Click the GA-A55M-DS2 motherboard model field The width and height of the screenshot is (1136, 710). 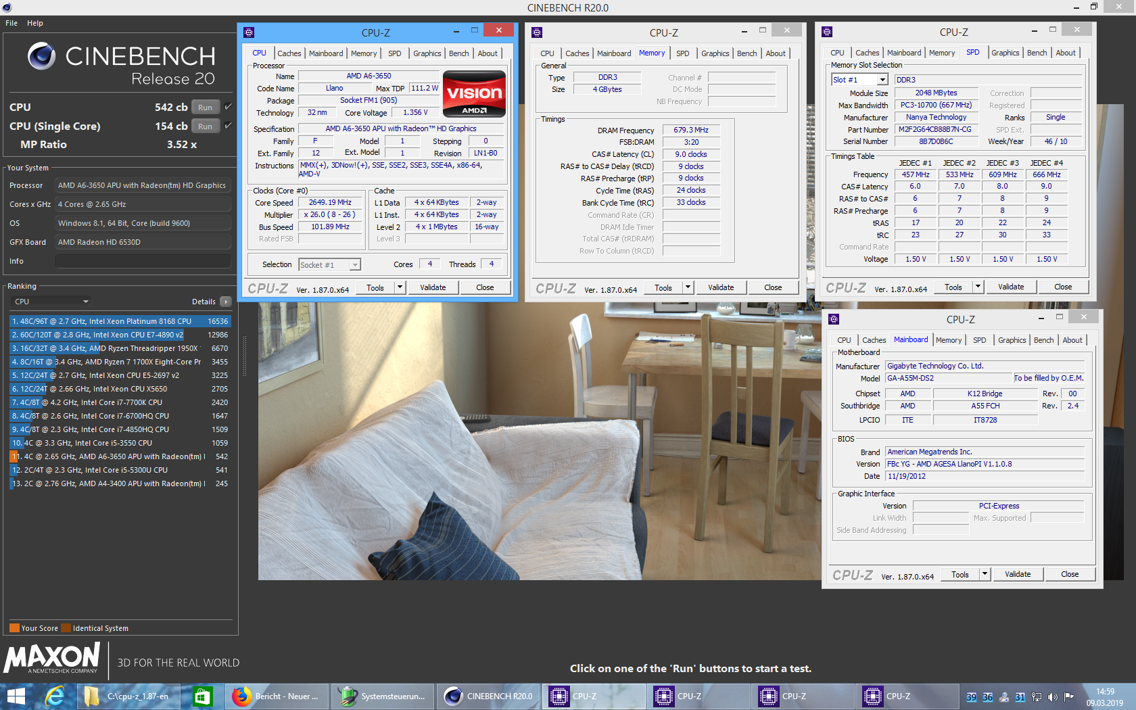coord(949,378)
